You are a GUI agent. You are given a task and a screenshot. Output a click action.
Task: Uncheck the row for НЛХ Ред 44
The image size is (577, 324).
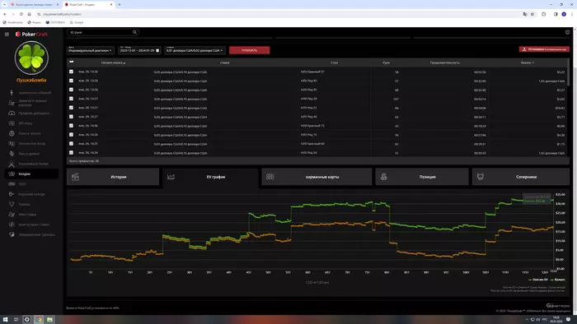[72, 117]
